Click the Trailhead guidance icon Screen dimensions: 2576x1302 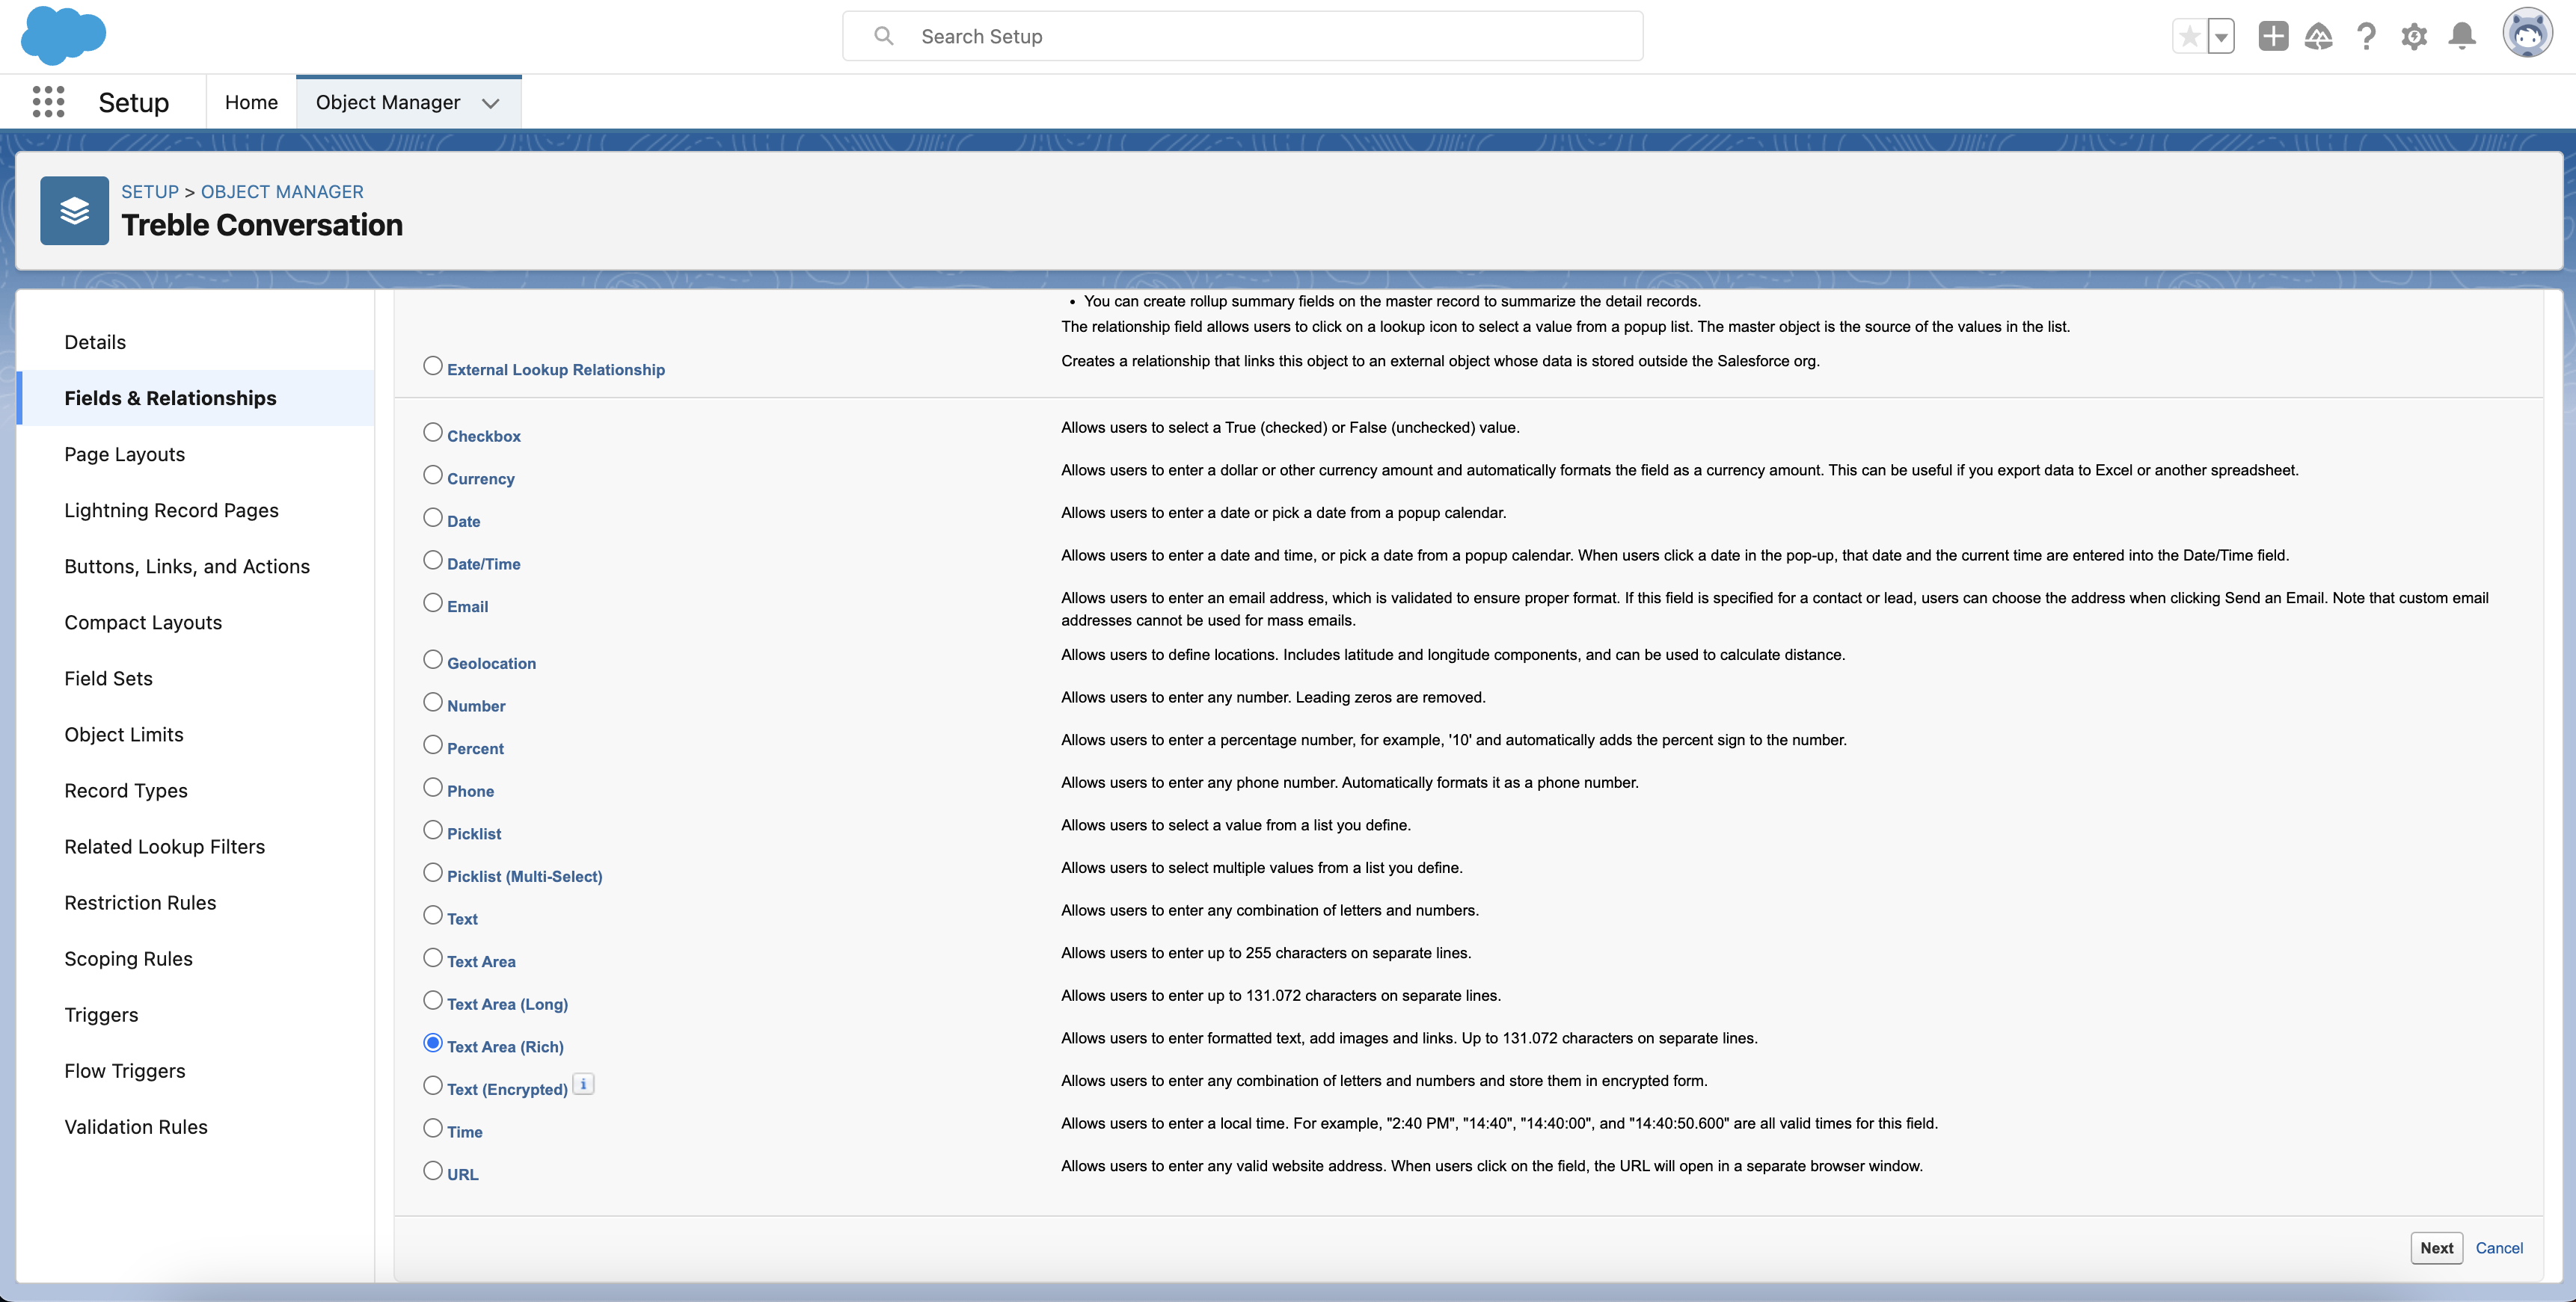click(2318, 37)
